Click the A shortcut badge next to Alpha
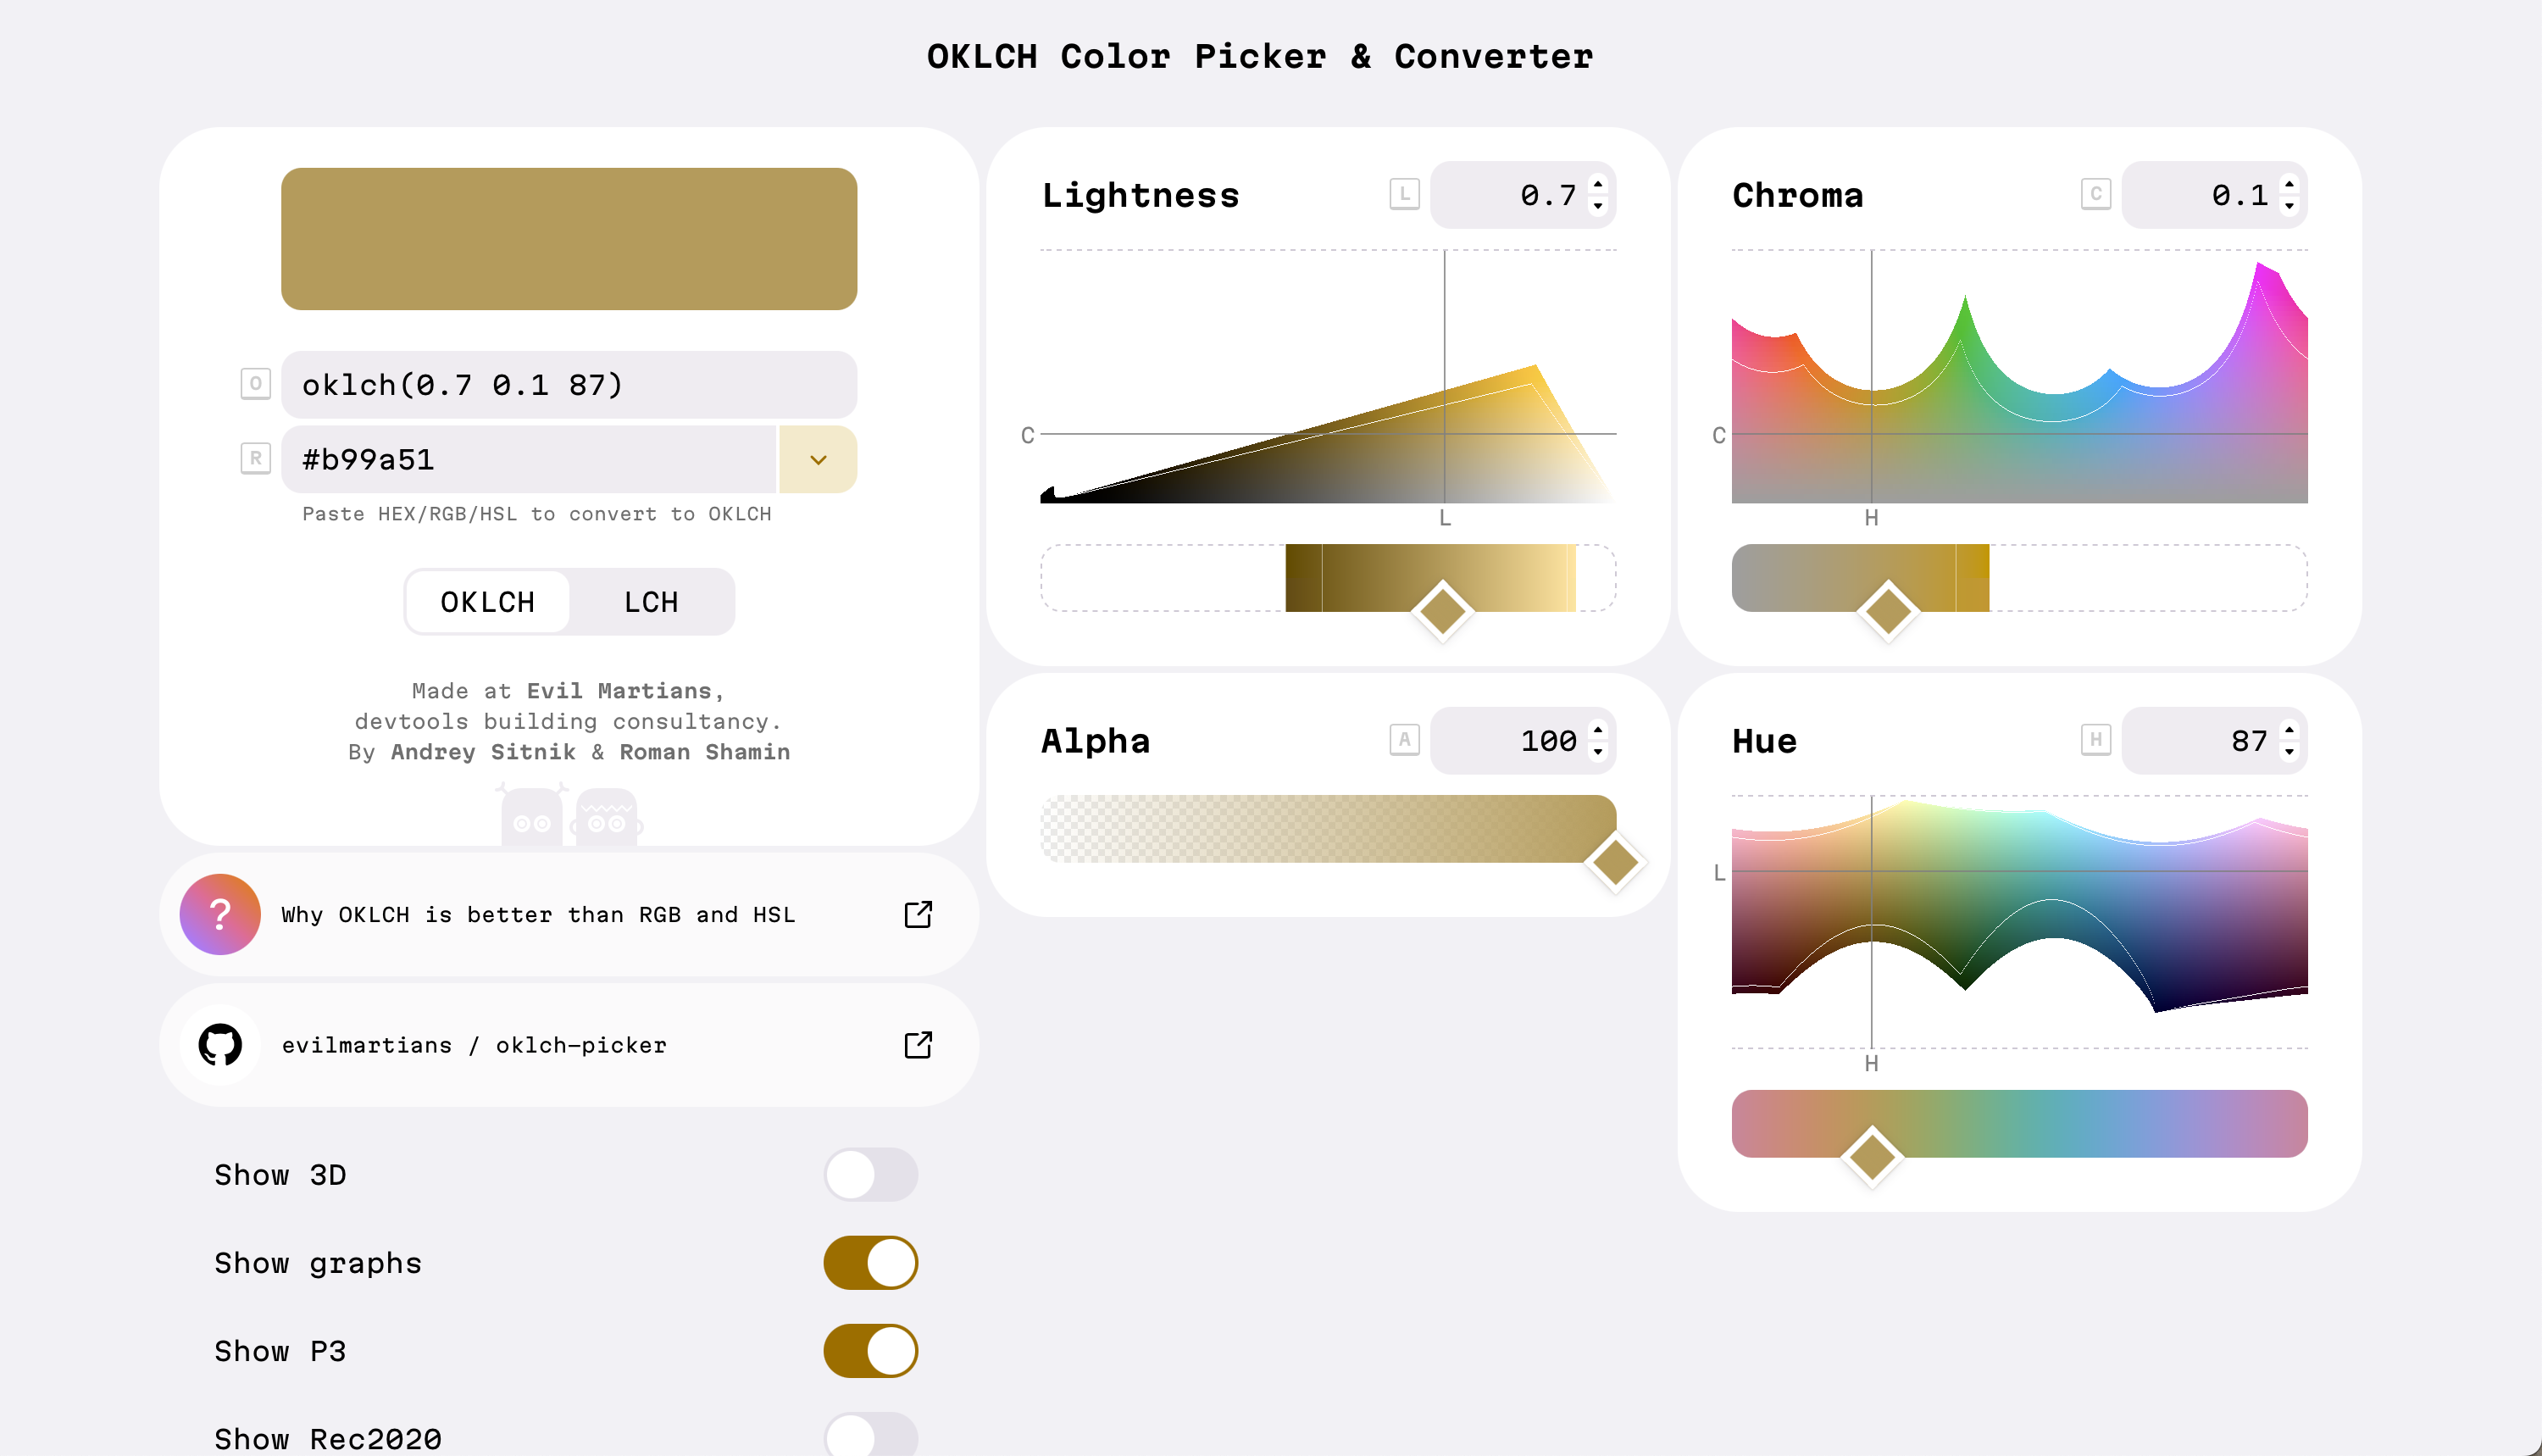The width and height of the screenshot is (2542, 1456). pyautogui.click(x=1403, y=740)
